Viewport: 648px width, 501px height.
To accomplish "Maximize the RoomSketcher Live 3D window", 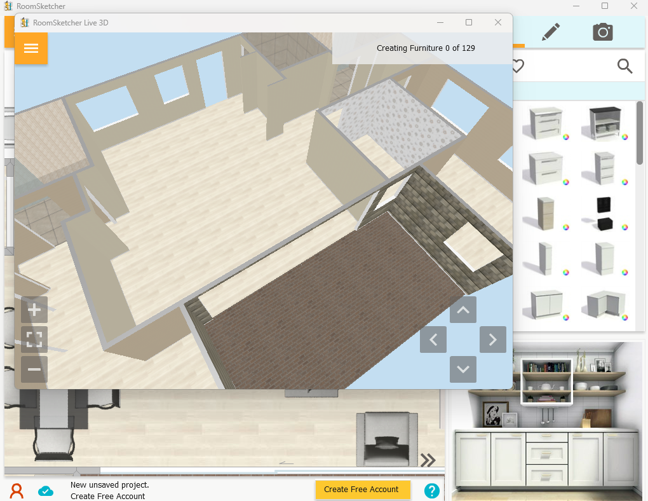I will [x=469, y=22].
